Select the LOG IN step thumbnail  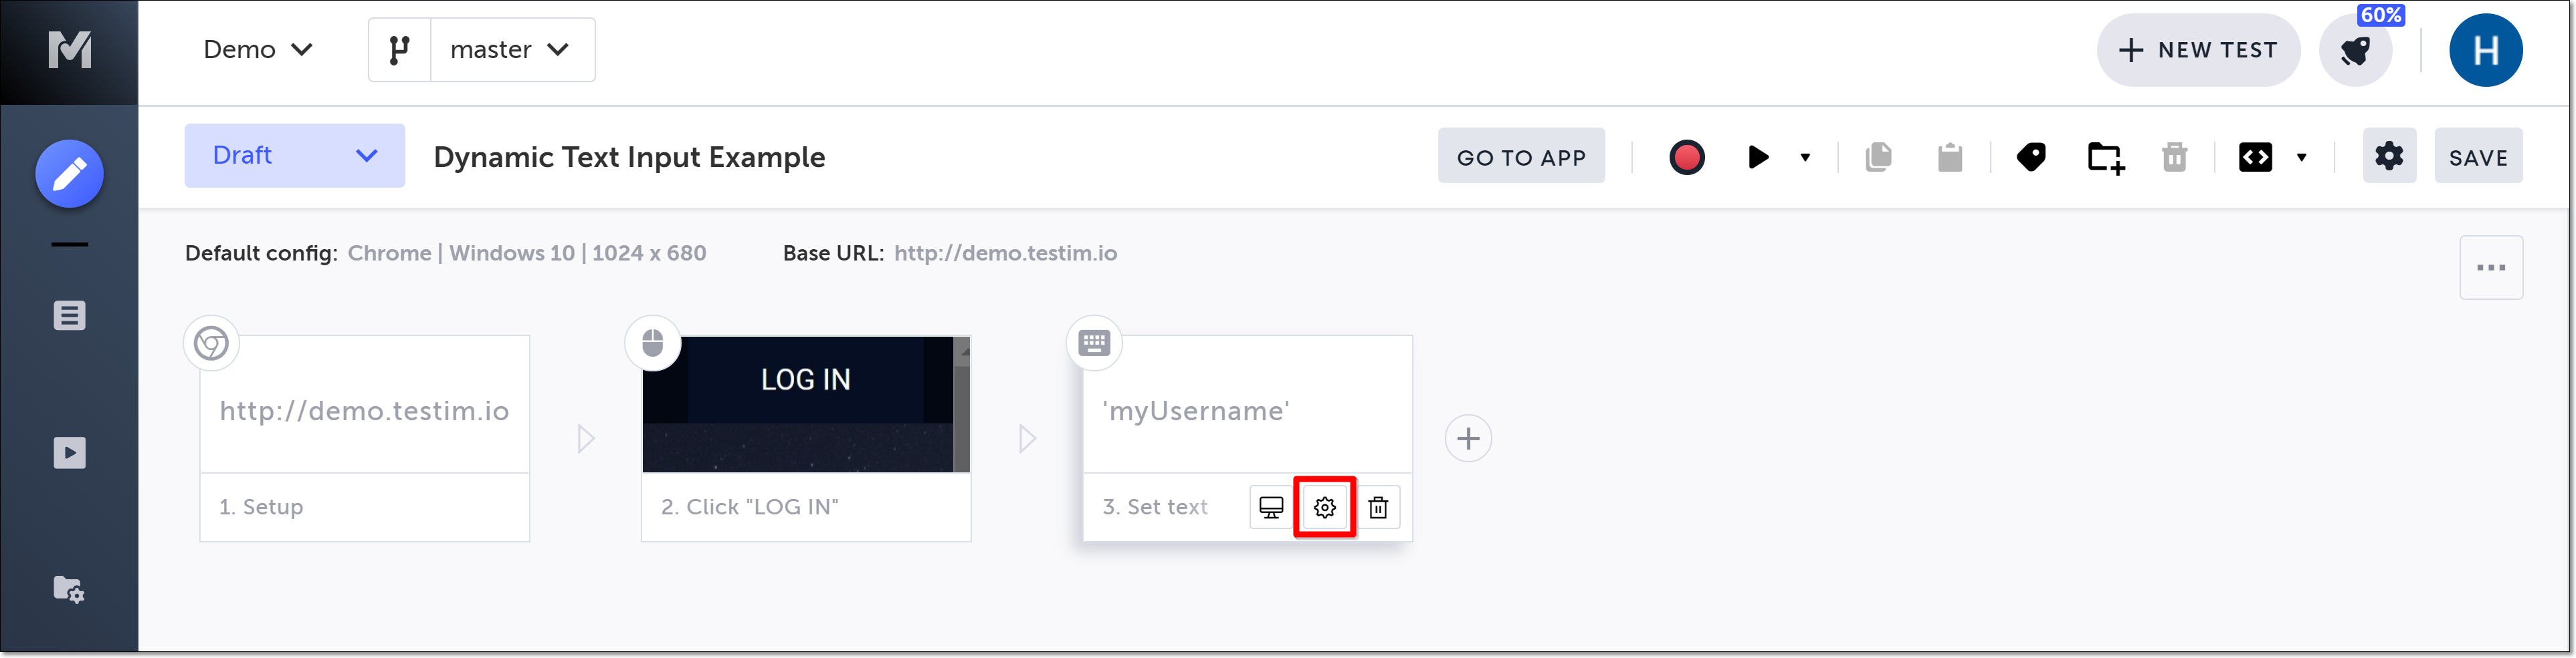coord(806,404)
